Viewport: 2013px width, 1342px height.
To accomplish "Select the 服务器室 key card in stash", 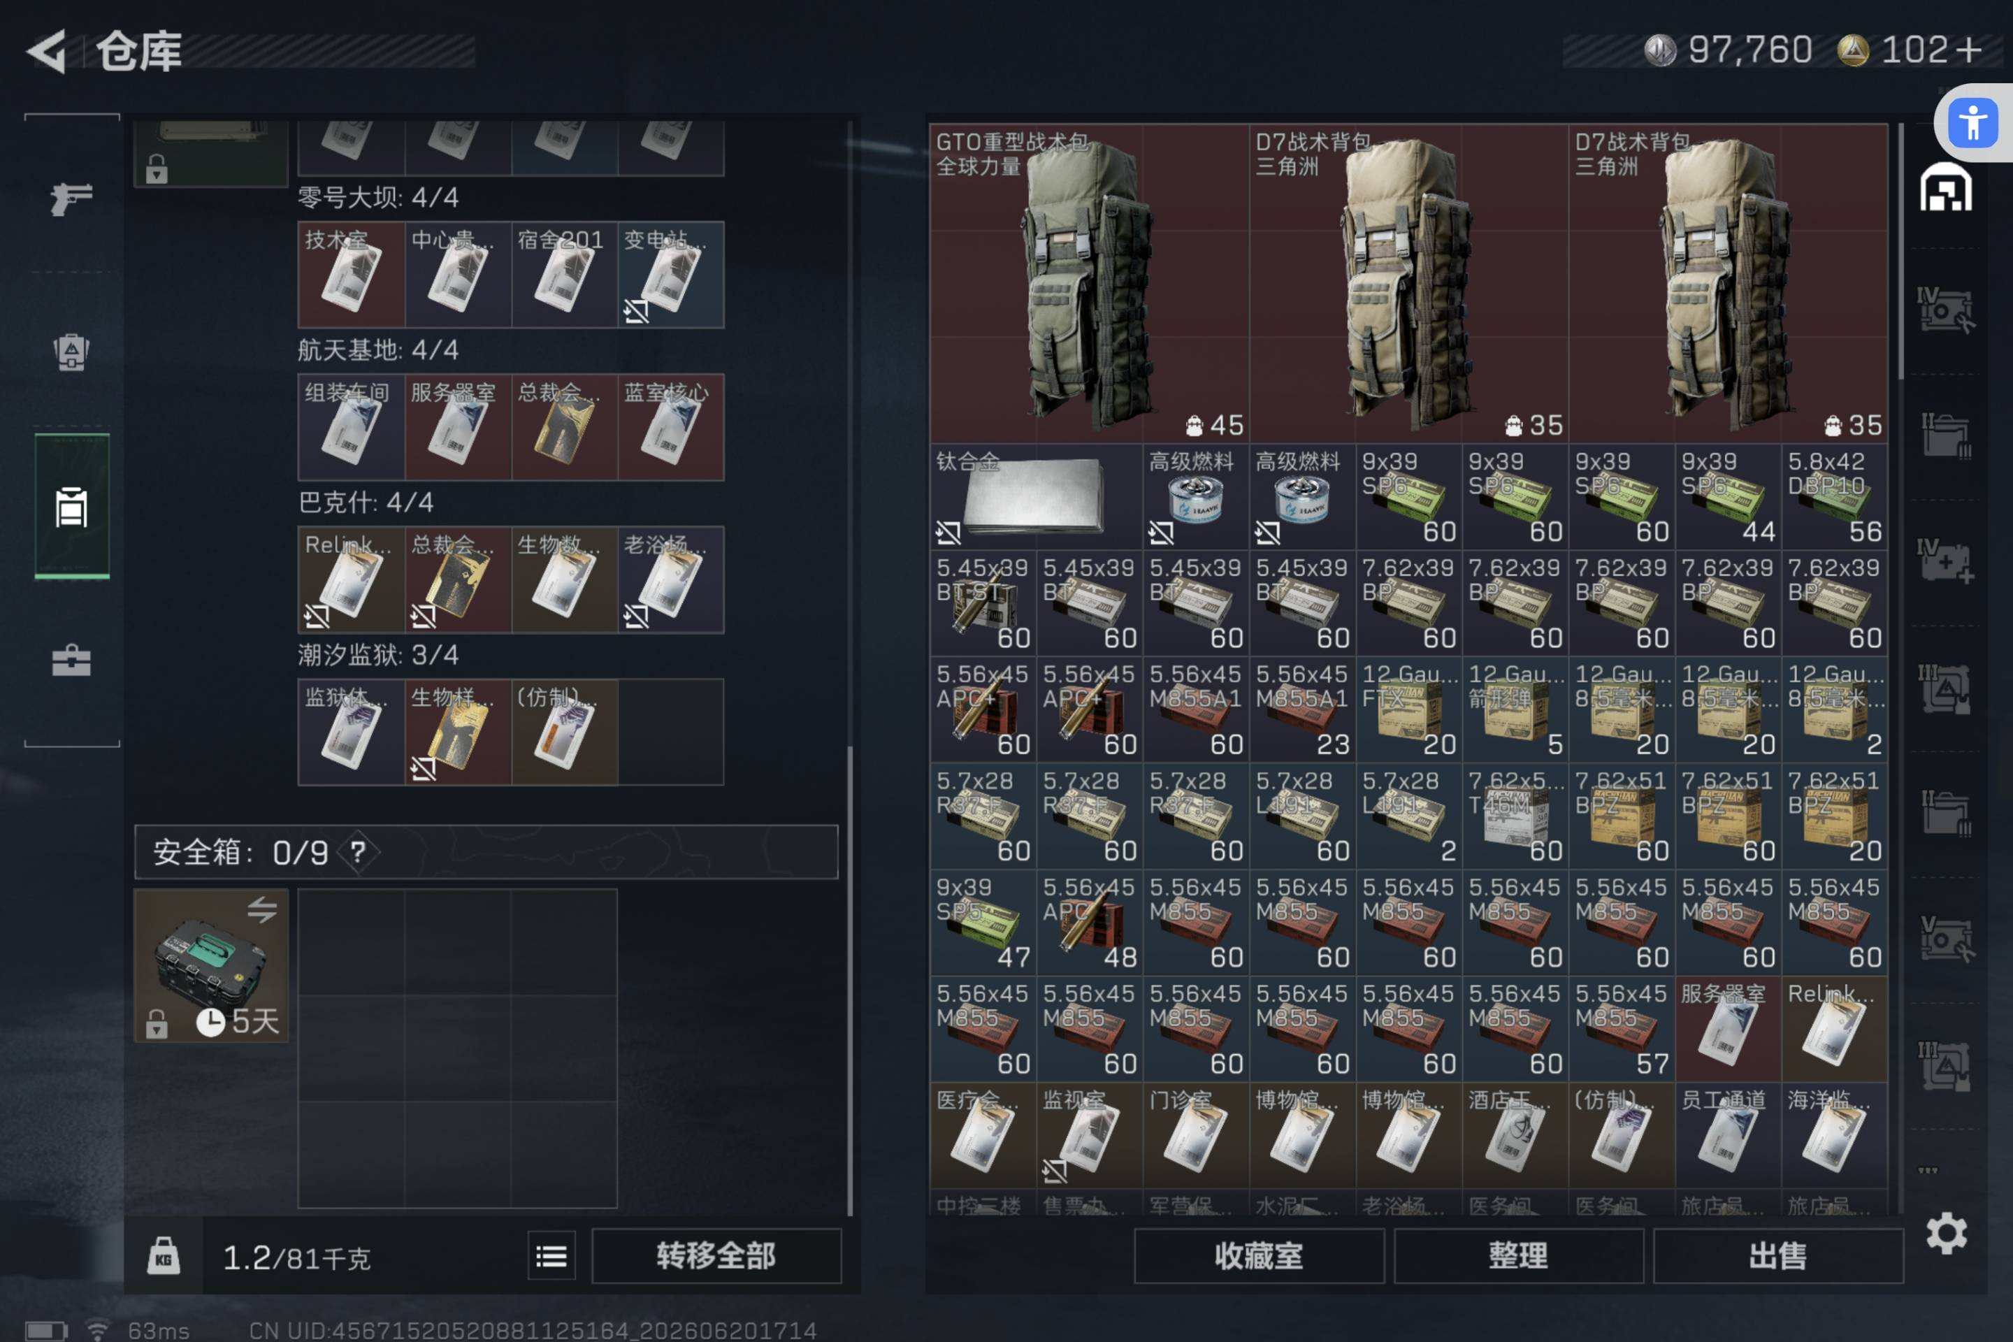I will coord(1728,1029).
